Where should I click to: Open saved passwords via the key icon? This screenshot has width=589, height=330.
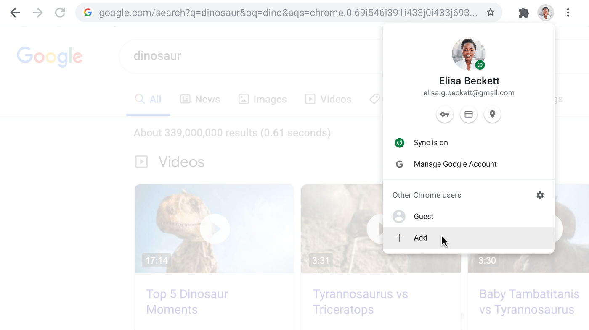(445, 114)
